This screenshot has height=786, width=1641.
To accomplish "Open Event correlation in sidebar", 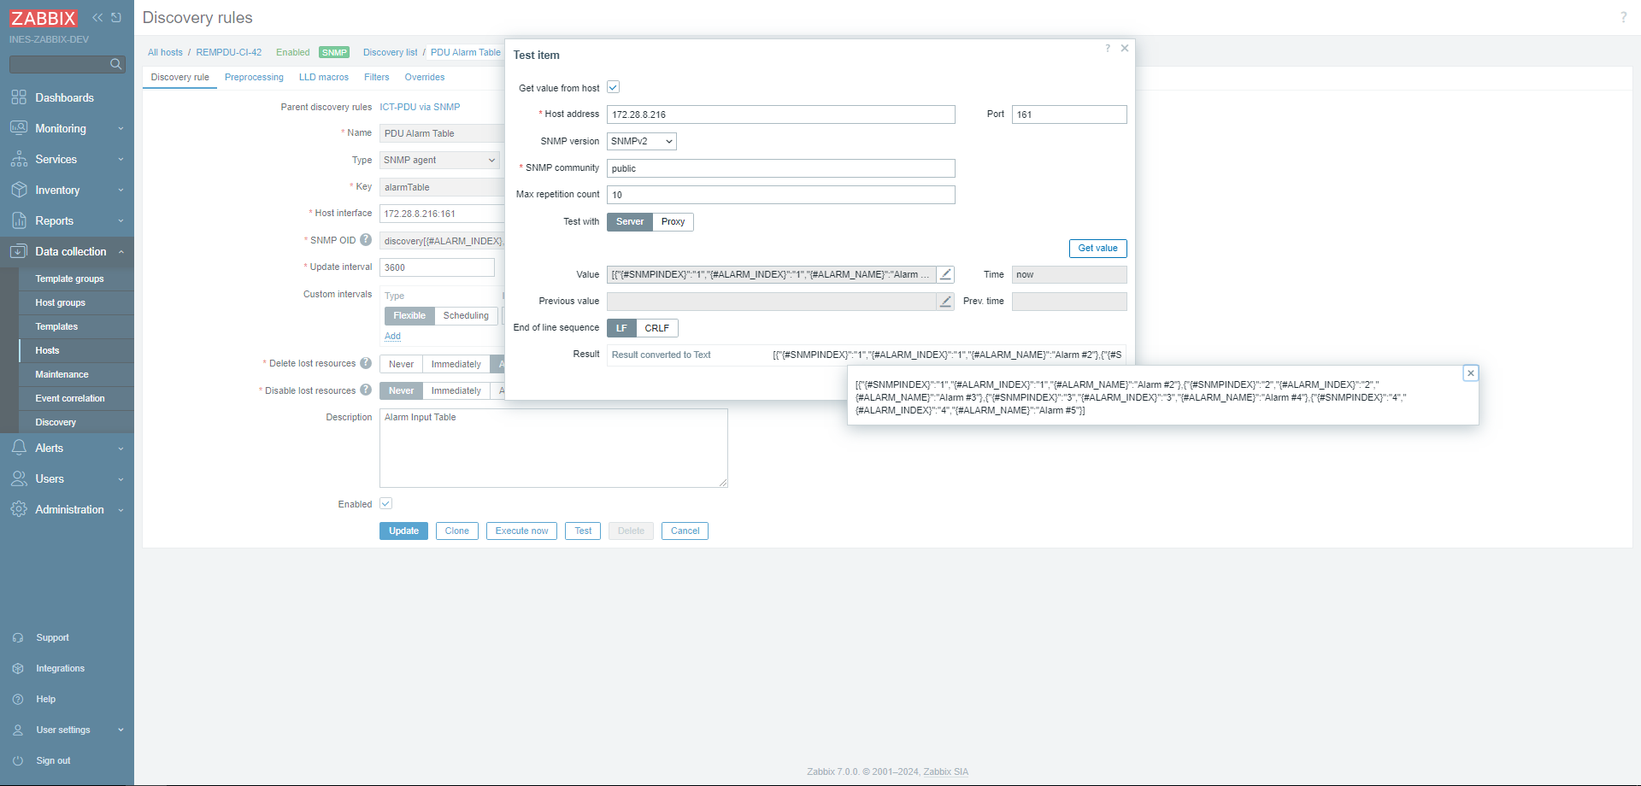I will tap(70, 398).
